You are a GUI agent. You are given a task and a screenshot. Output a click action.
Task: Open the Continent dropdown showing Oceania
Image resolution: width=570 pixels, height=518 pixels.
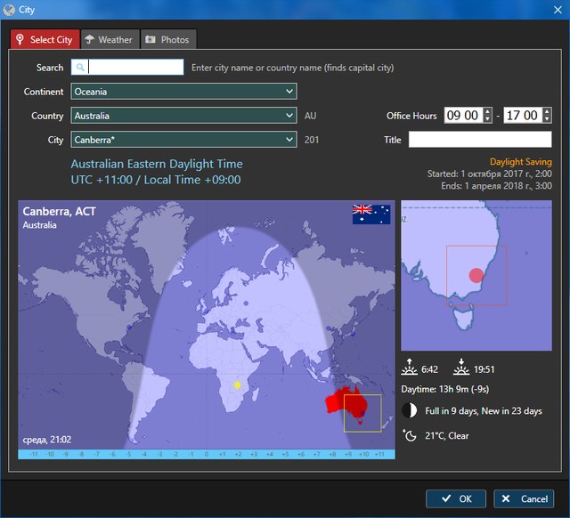(x=183, y=92)
